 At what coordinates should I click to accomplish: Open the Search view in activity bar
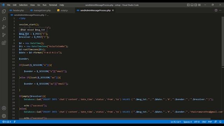pos(4,19)
